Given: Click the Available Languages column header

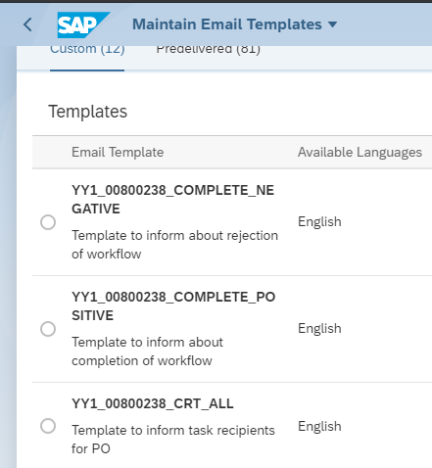Looking at the screenshot, I should coord(360,152).
